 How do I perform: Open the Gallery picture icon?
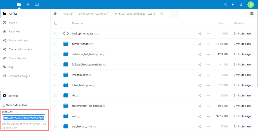point(37,5)
